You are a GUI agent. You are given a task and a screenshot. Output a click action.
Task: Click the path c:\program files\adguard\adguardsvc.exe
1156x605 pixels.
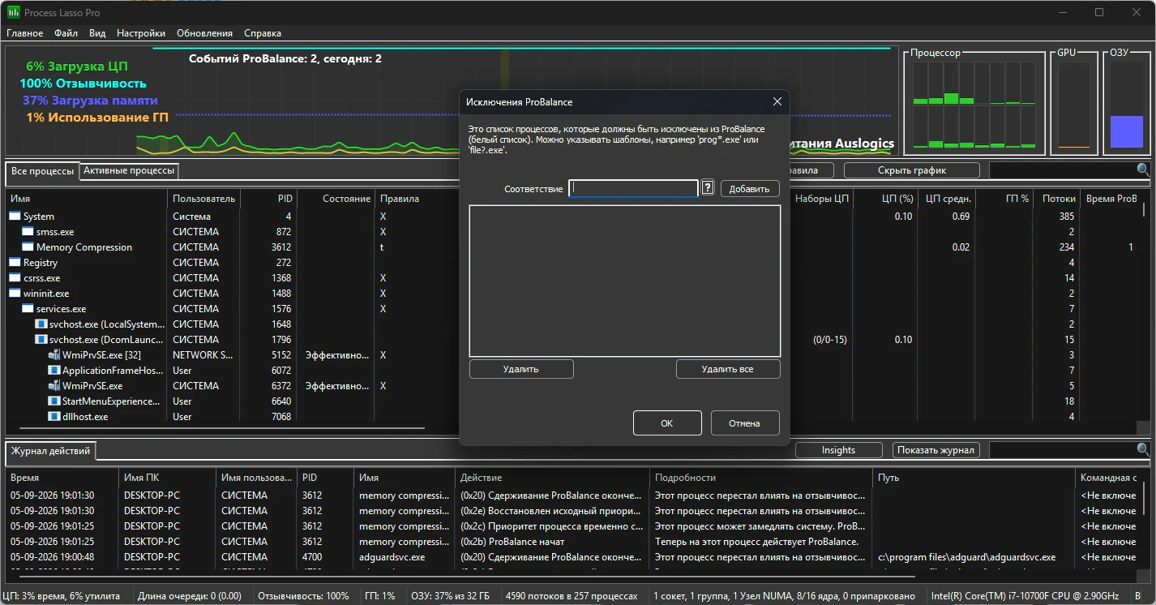pyautogui.click(x=967, y=557)
